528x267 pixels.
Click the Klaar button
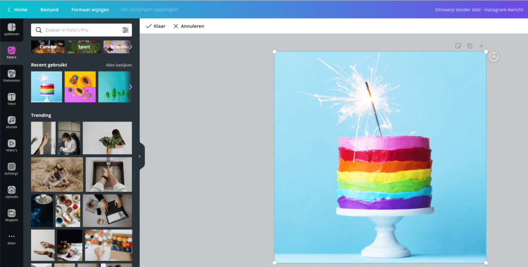pos(156,26)
